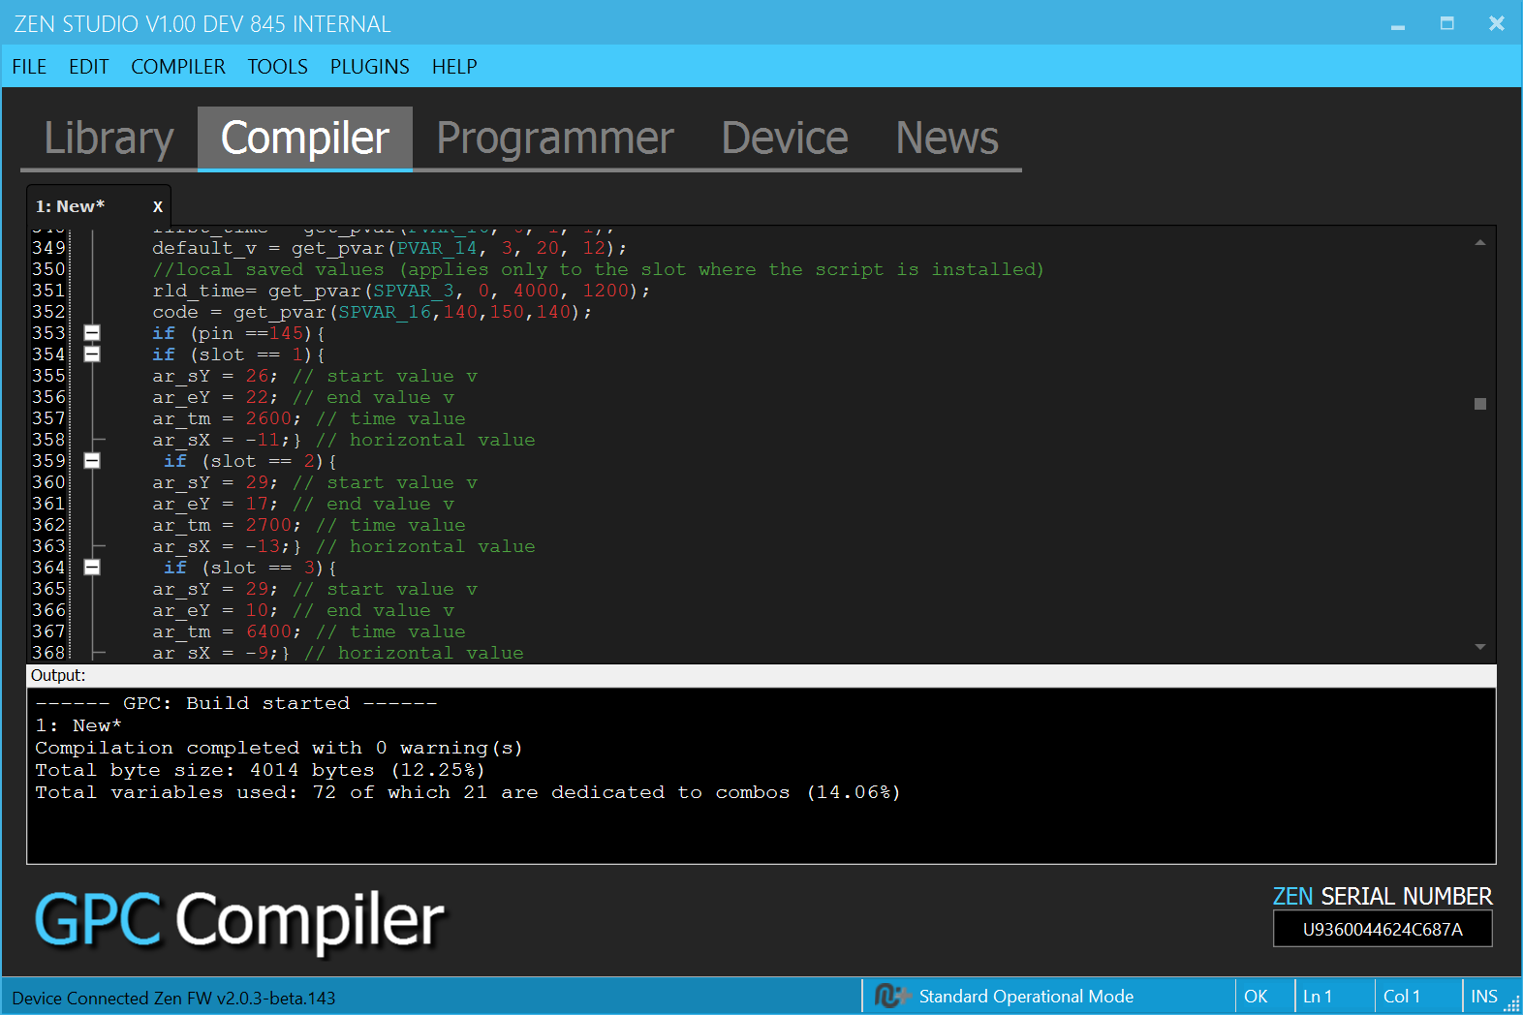Click the 'Output:' panel header
1523x1015 pixels.
point(58,675)
